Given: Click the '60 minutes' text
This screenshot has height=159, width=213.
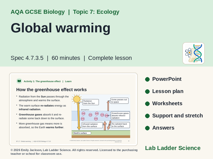Looking at the screenshot, I should [x=66, y=58].
